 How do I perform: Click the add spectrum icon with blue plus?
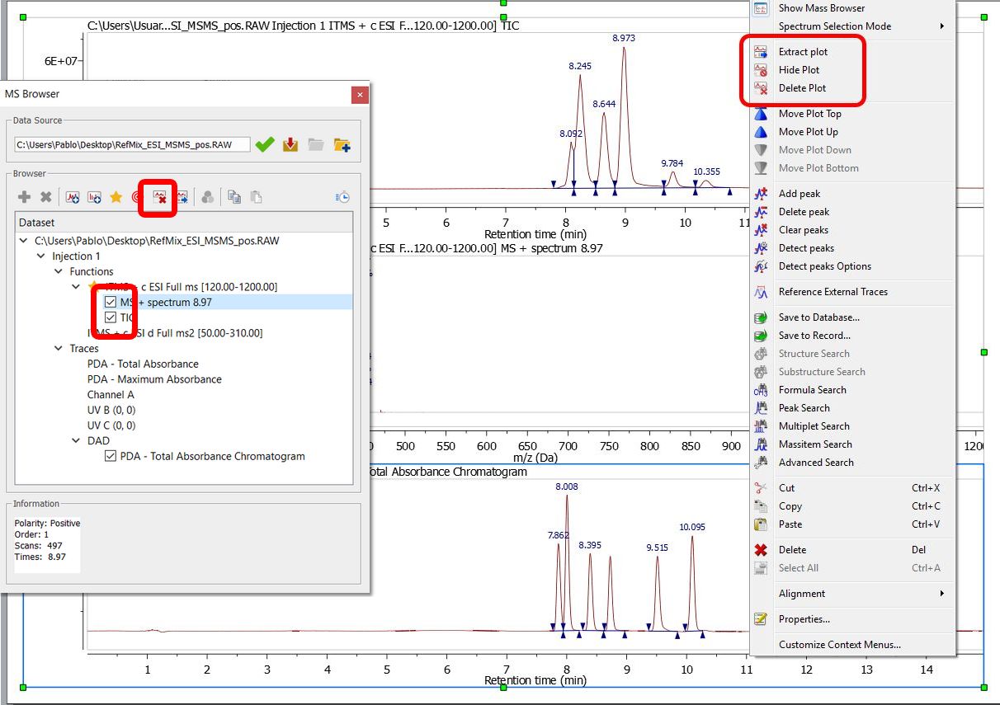pos(94,197)
